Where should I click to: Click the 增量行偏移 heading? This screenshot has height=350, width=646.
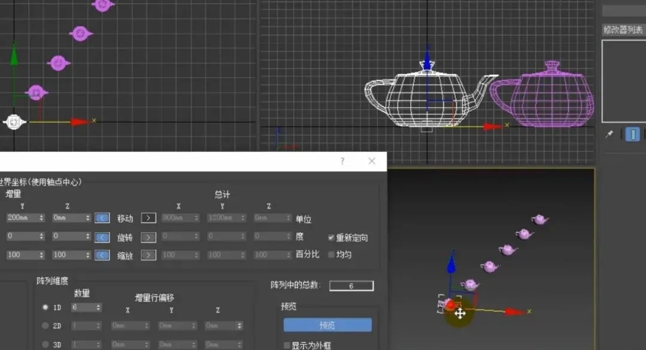[154, 297]
